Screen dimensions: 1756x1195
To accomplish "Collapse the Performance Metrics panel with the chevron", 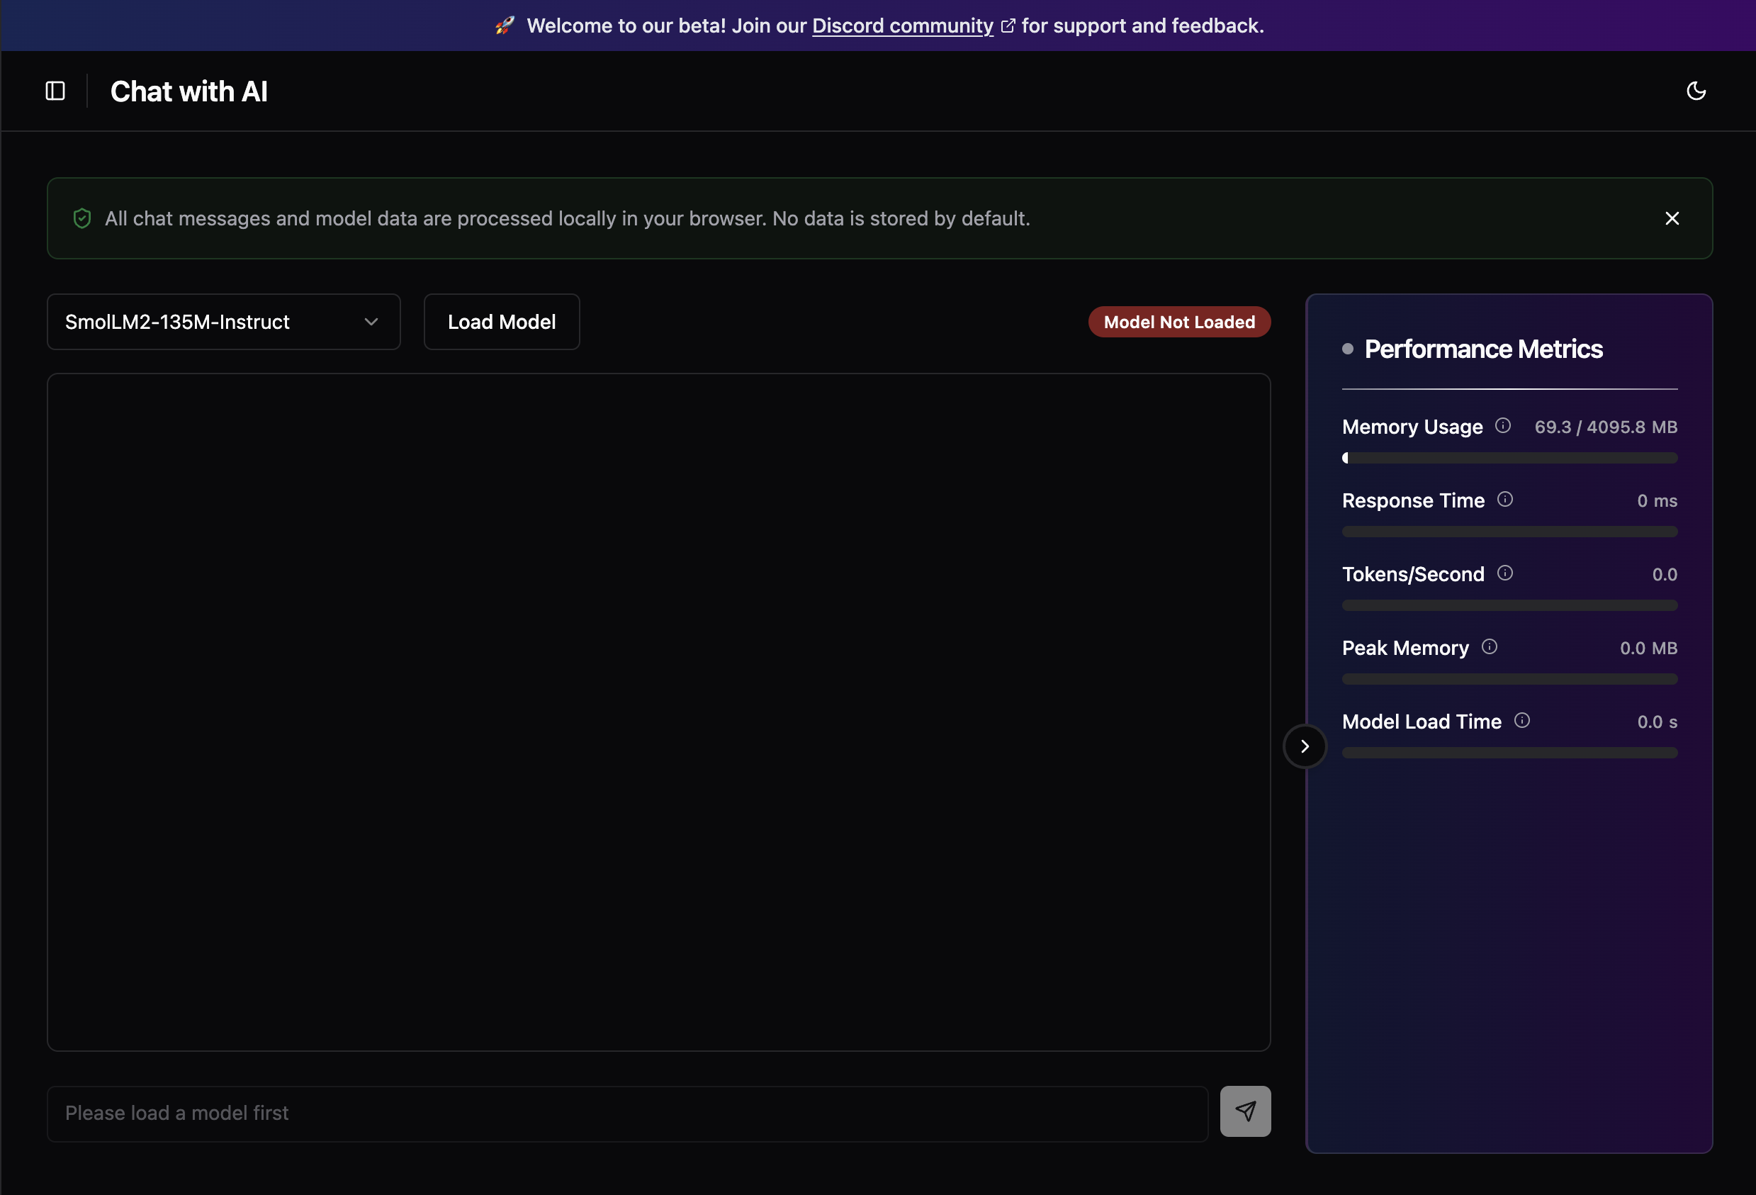I will click(1304, 746).
